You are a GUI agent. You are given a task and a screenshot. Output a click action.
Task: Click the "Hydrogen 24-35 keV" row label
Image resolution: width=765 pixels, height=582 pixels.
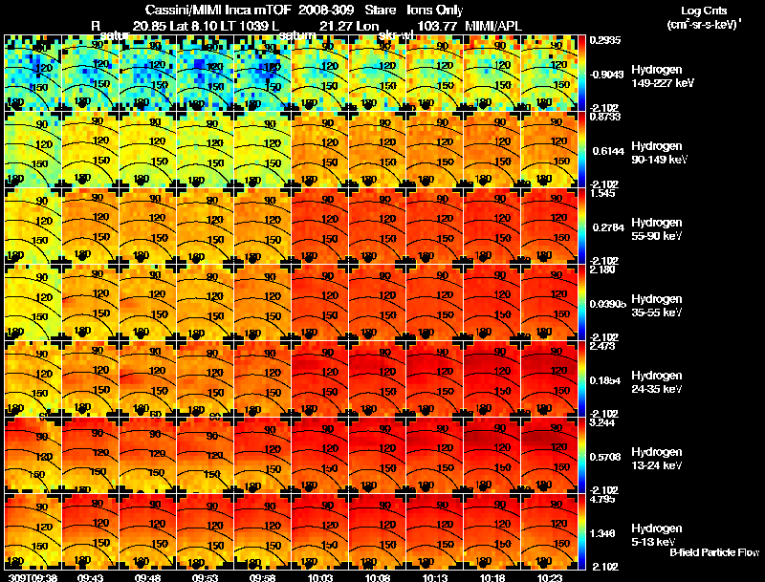(657, 381)
